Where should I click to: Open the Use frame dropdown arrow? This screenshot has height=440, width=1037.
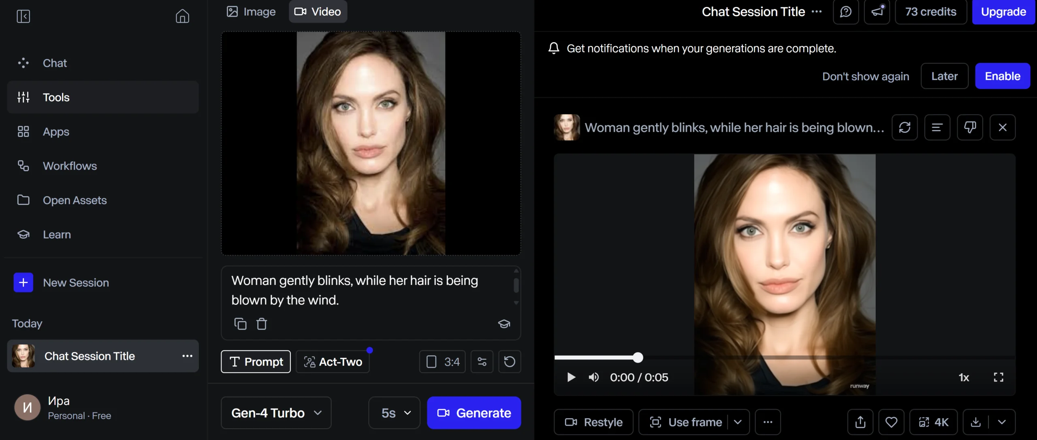click(738, 422)
